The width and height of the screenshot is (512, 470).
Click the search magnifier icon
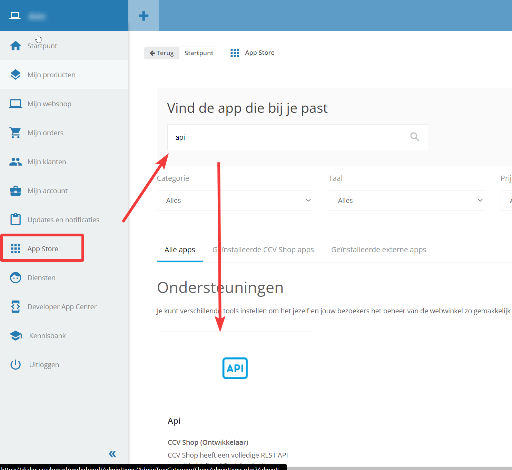tap(415, 137)
